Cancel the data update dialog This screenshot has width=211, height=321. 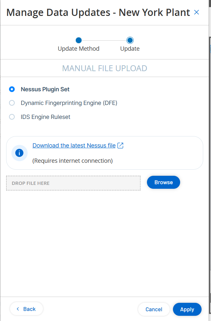point(154,309)
